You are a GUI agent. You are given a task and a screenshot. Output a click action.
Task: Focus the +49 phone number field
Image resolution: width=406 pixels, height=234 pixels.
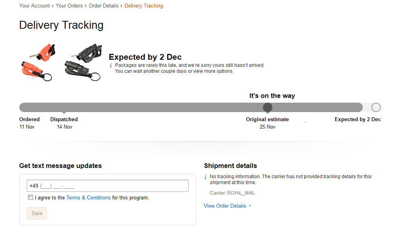pyautogui.click(x=107, y=186)
